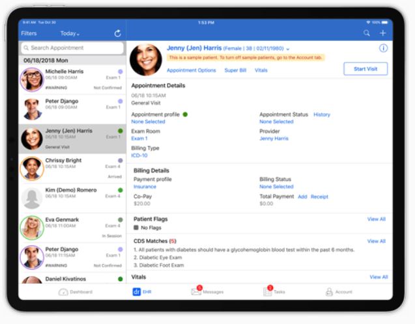The height and width of the screenshot is (324, 415).
Task: Click the refresh appointments icon
Action: 117,33
